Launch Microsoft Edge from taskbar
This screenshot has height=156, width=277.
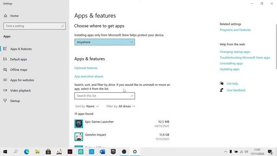click(27, 152)
